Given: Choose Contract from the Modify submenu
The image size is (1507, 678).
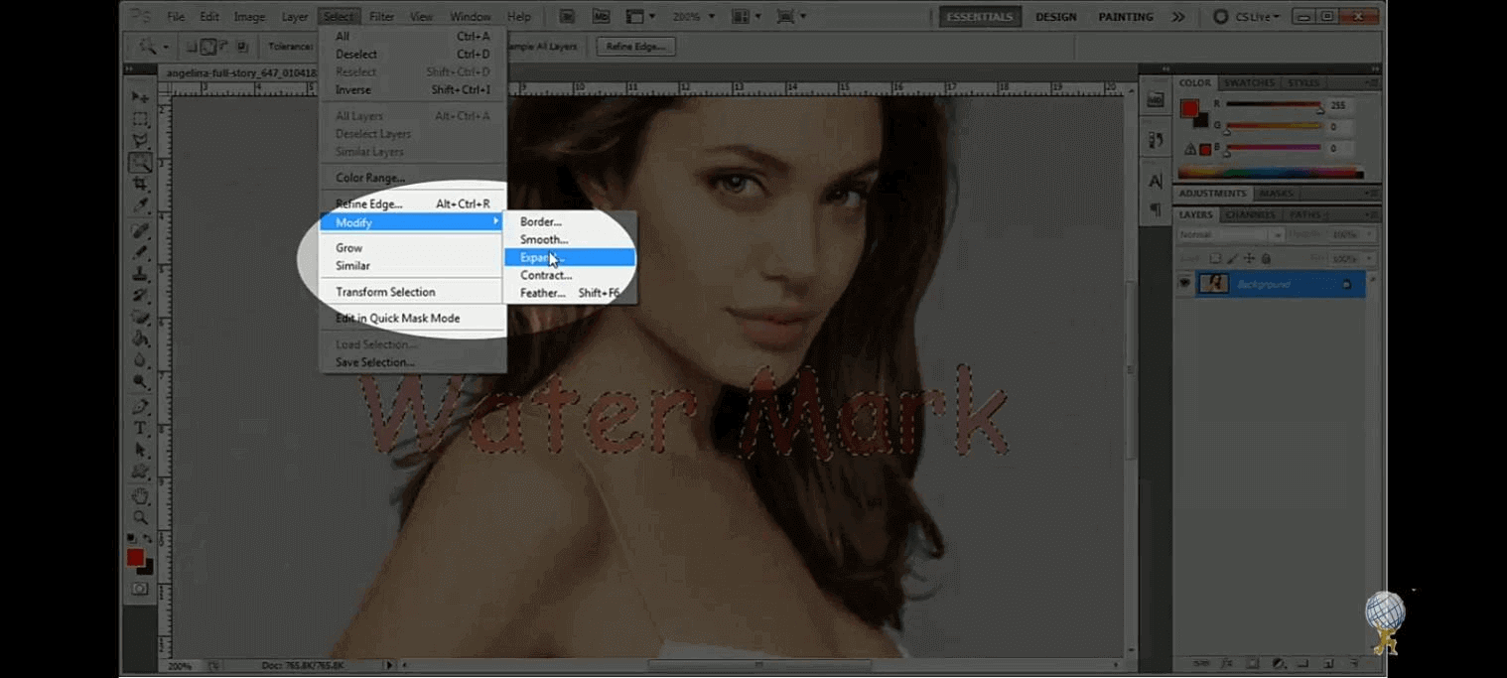Looking at the screenshot, I should (569, 275).
